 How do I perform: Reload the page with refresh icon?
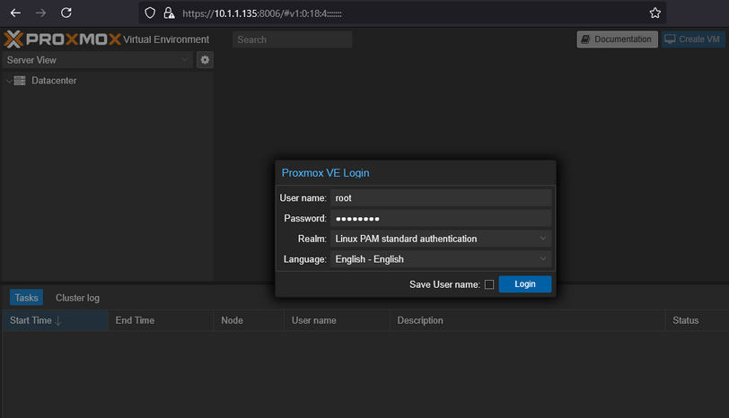[x=66, y=13]
